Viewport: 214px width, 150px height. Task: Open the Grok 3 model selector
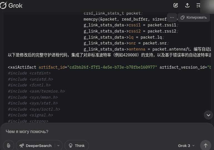pyautogui.click(x=186, y=146)
